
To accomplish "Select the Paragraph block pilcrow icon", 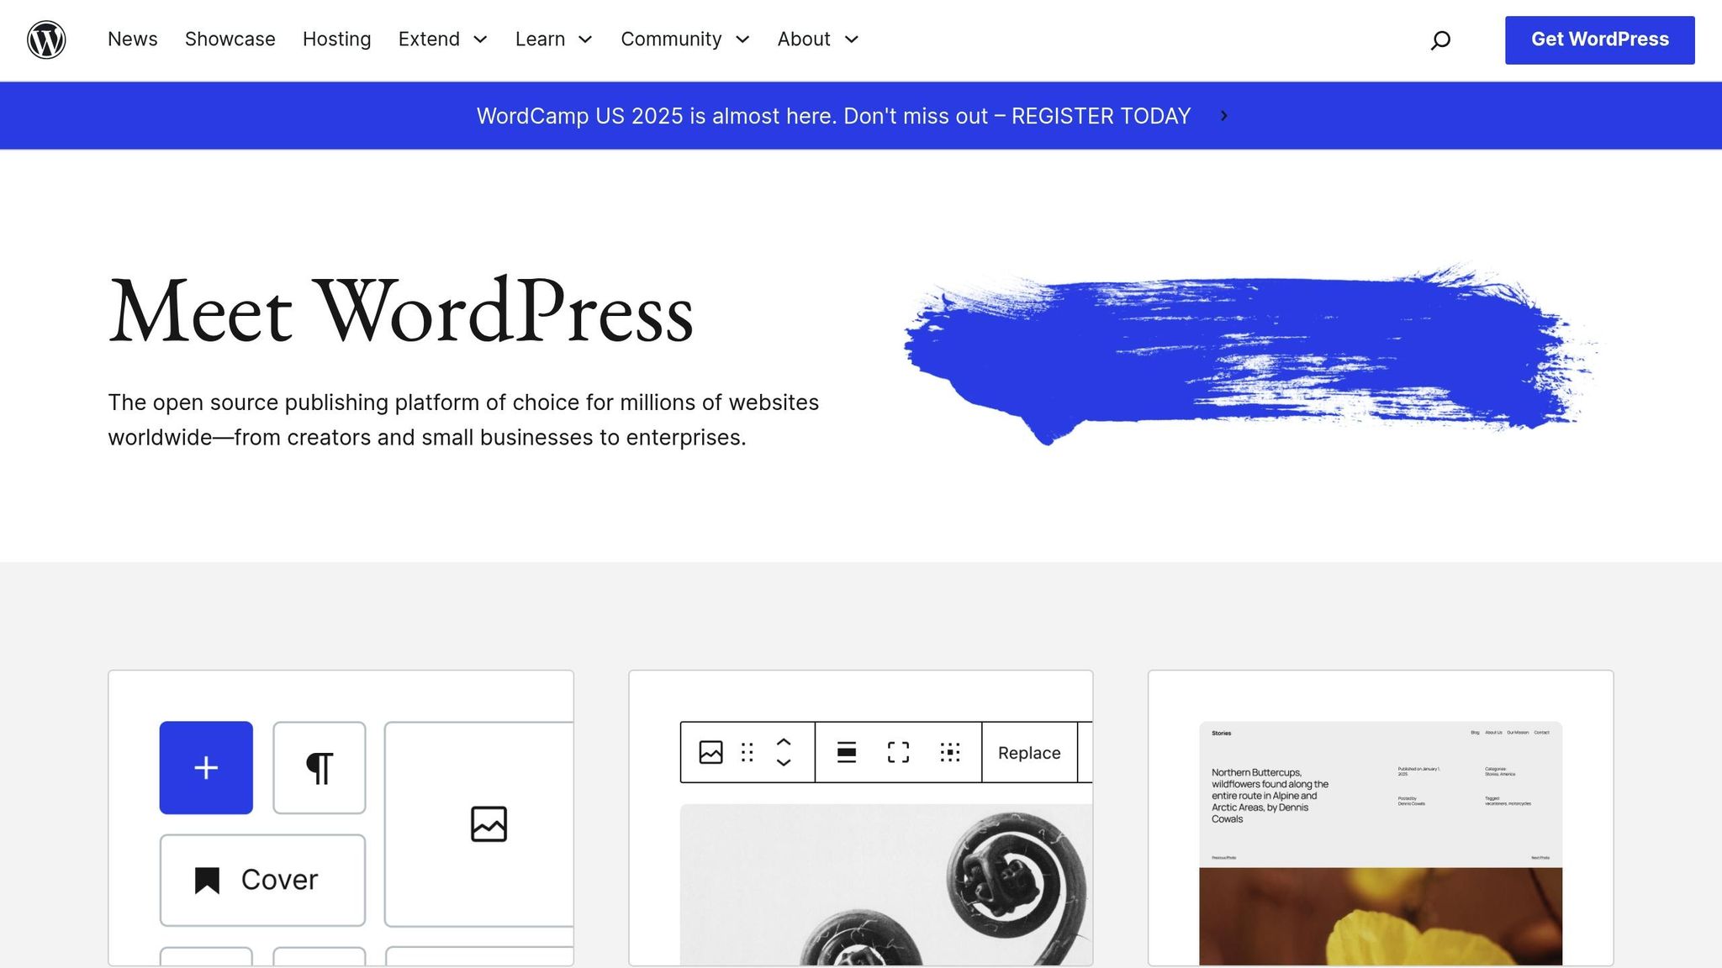I will [x=319, y=767].
